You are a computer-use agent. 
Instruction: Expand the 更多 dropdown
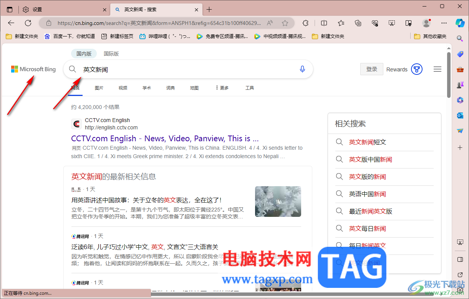point(222,88)
